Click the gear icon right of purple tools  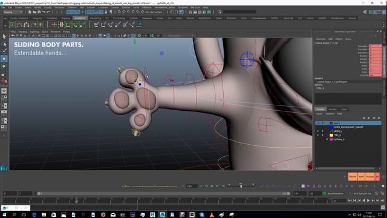click(383, 186)
